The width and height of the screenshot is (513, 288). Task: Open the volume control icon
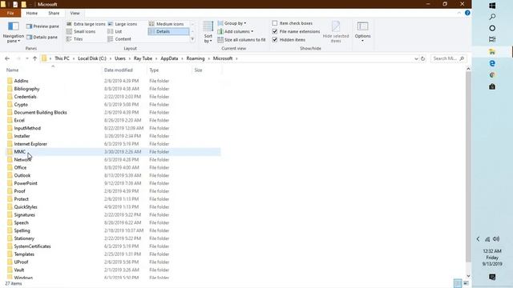point(496,239)
